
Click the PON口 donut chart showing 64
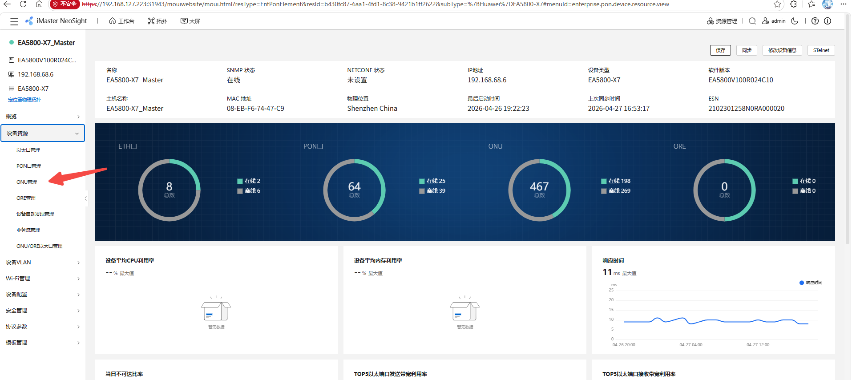tap(354, 190)
